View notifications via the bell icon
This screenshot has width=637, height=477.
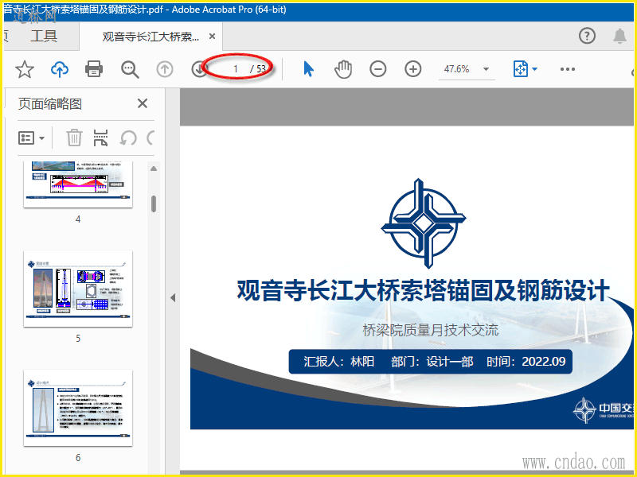619,36
